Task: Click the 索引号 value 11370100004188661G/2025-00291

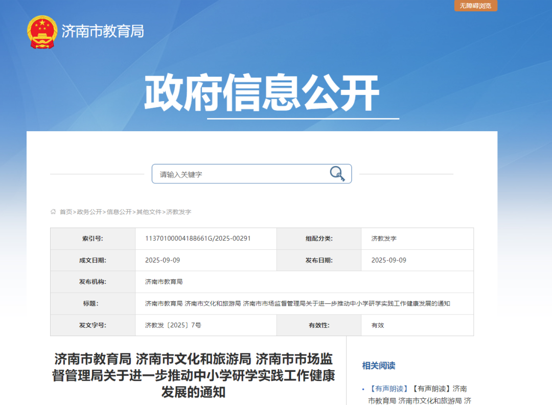Action: 198,239
